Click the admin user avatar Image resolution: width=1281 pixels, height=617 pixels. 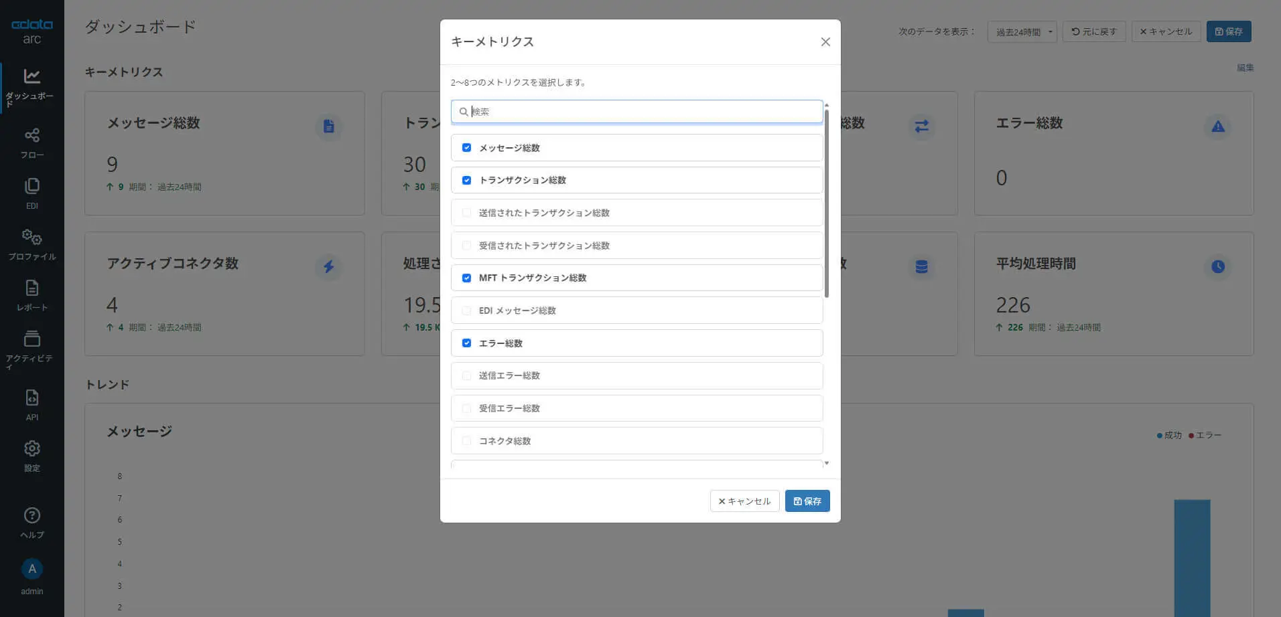pyautogui.click(x=31, y=569)
